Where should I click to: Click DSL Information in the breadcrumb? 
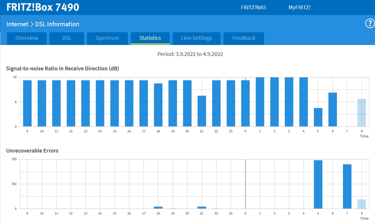(x=57, y=24)
